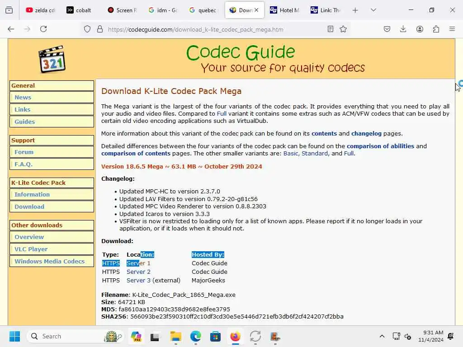Click the taskbar Search box
Viewport: 463px width, 347px height.
(x=76, y=336)
